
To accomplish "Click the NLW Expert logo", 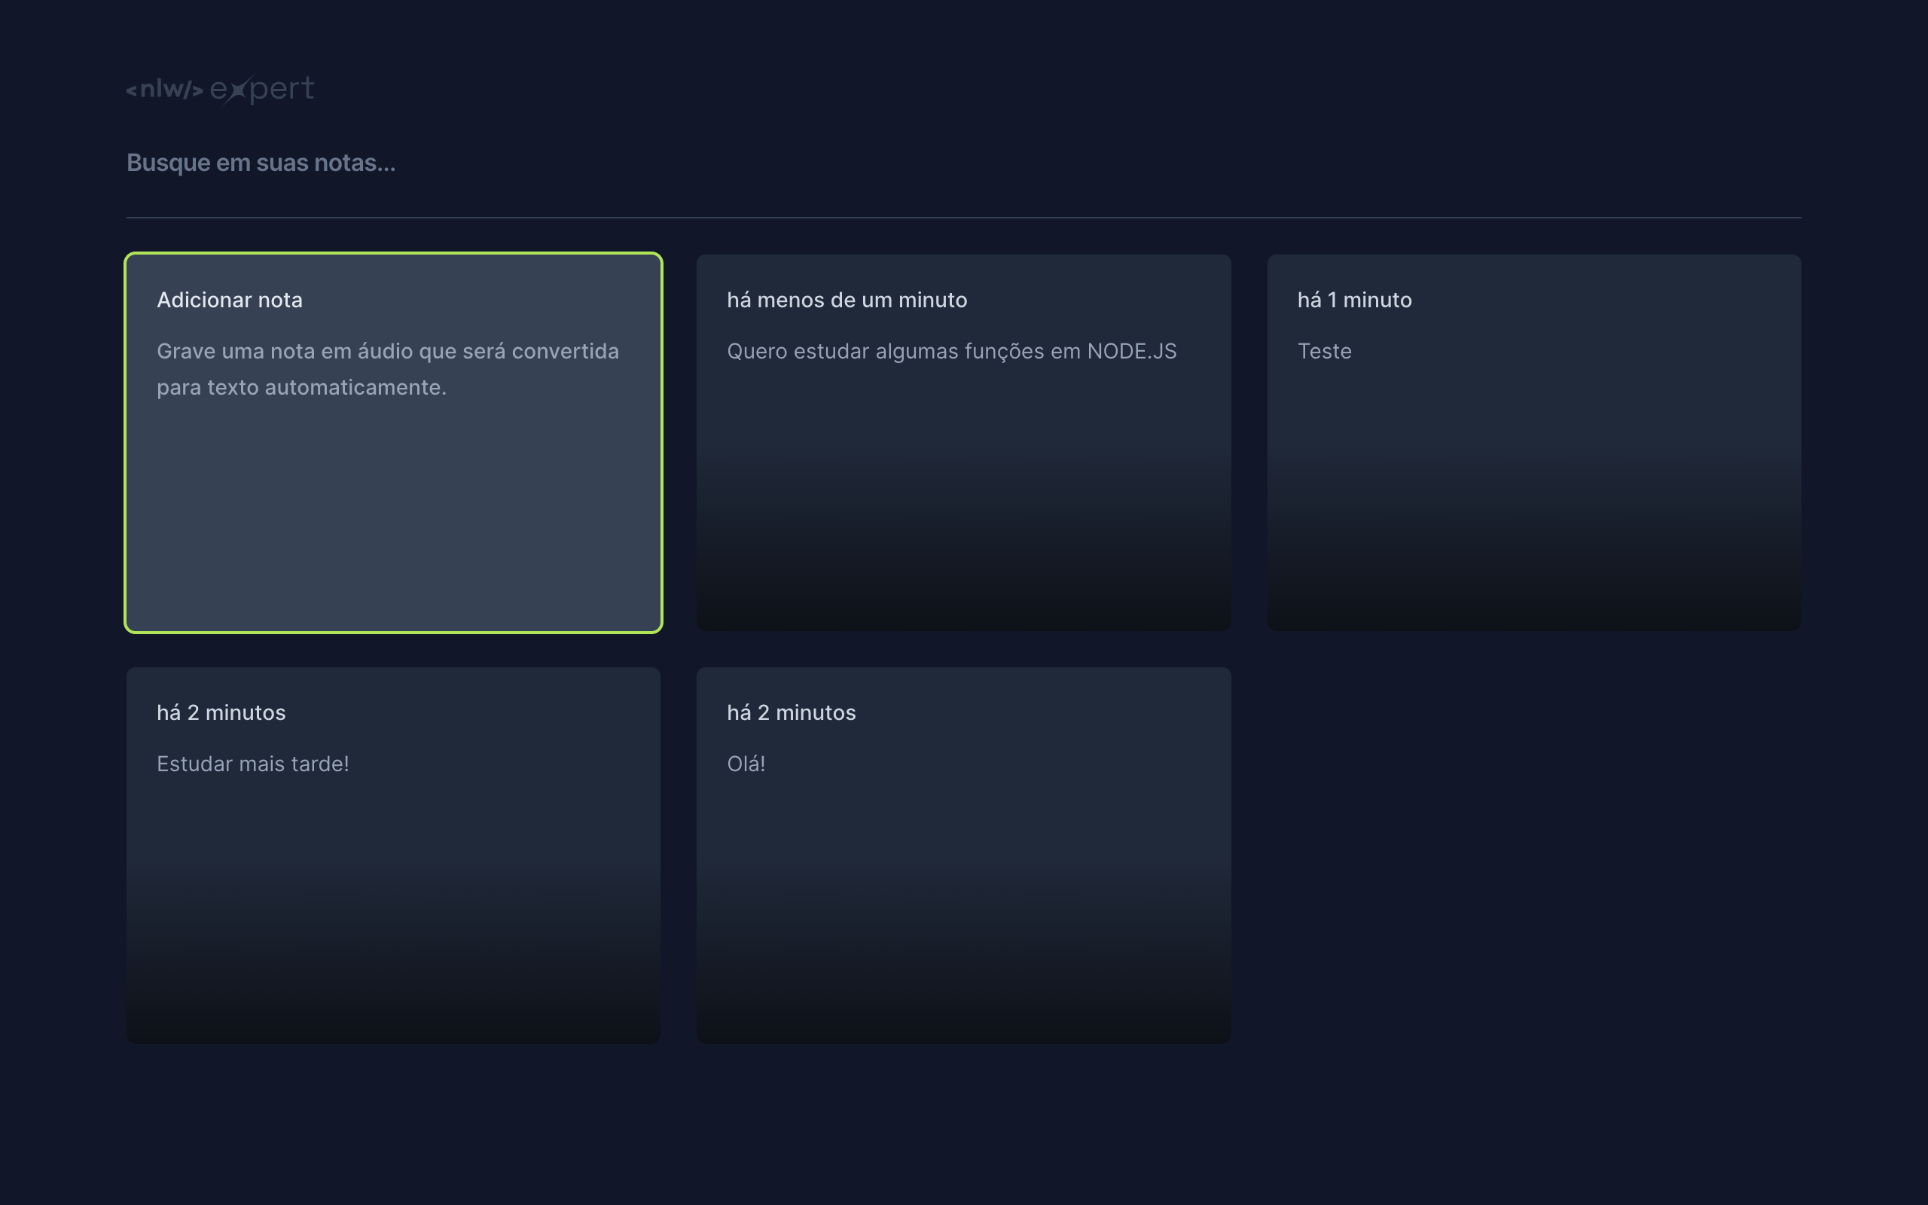I will click(220, 90).
